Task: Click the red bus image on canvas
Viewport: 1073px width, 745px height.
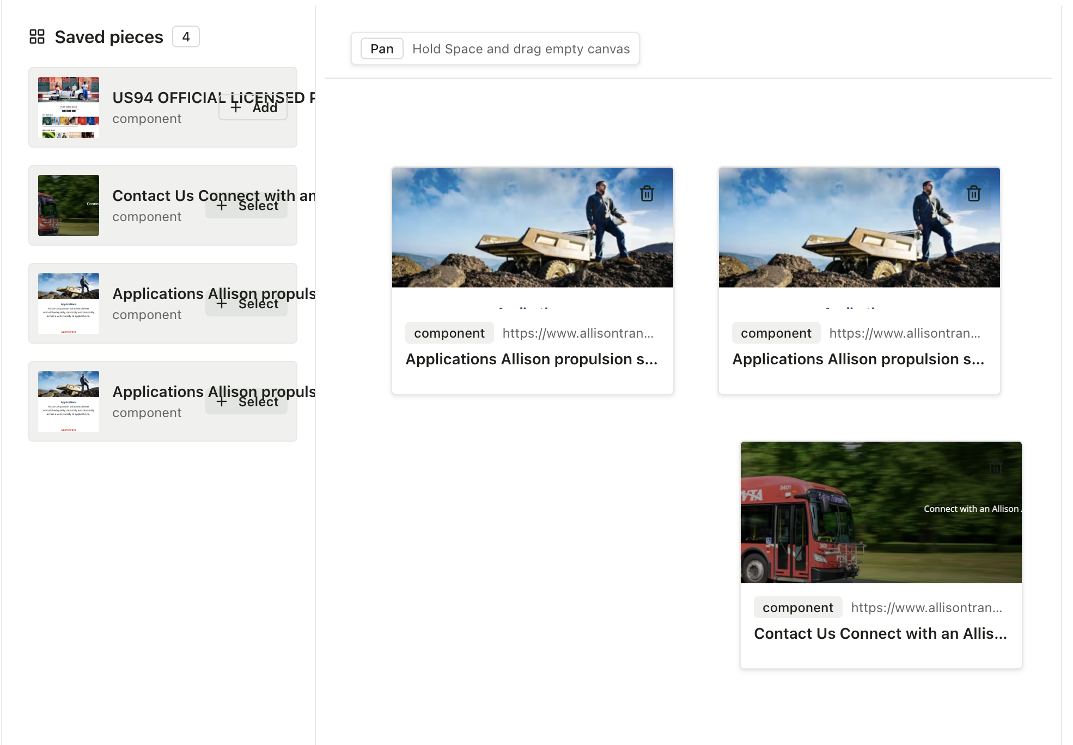Action: pyautogui.click(x=881, y=512)
